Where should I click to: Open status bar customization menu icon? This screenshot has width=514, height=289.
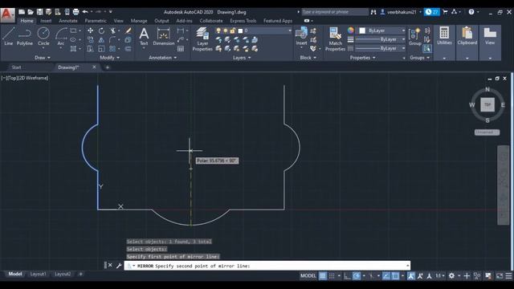pyautogui.click(x=508, y=276)
